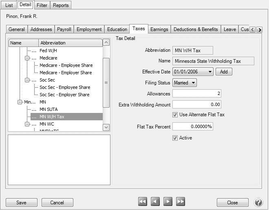This screenshot has width=269, height=210.
Task: Click Add next to Effective Date
Action: 224,72
